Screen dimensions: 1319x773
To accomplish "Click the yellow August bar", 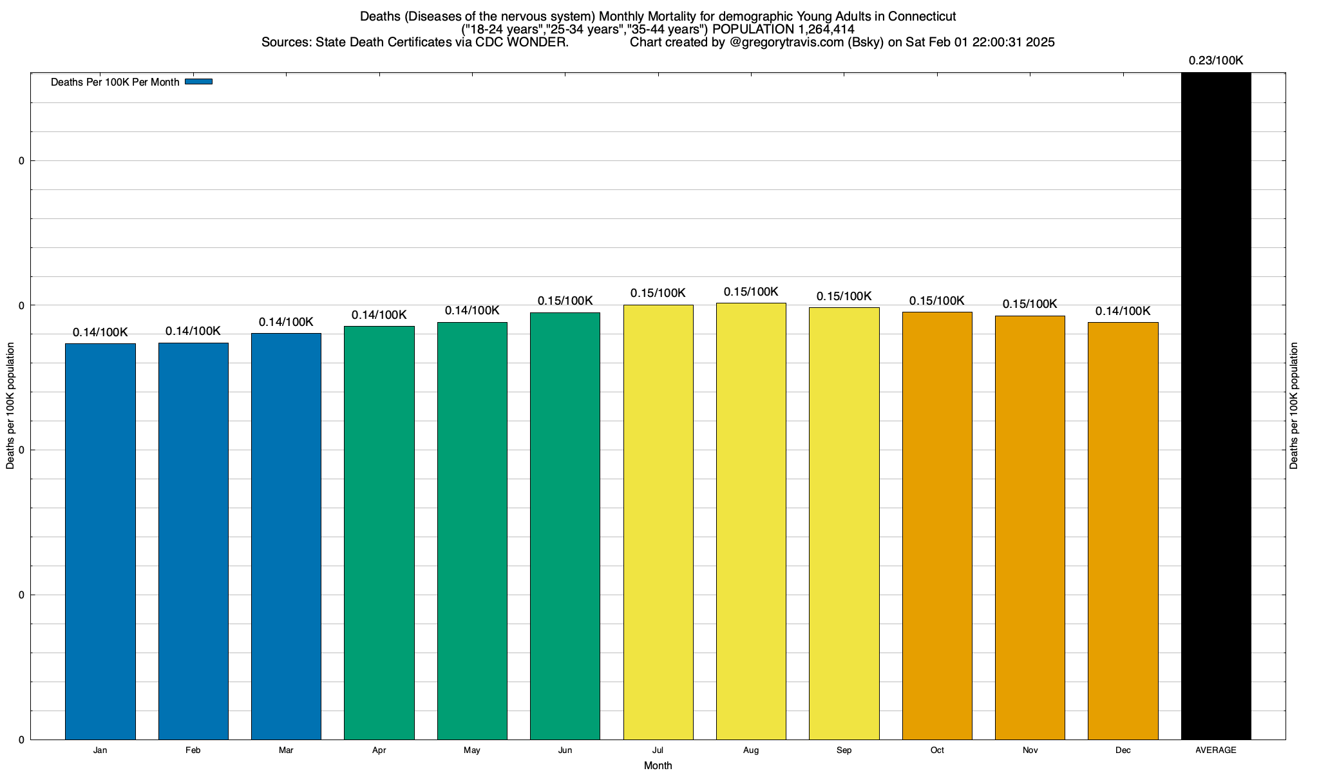I will [x=751, y=521].
